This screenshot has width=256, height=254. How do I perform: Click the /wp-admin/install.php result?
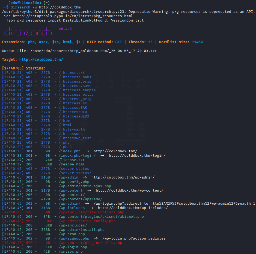click(x=82, y=230)
